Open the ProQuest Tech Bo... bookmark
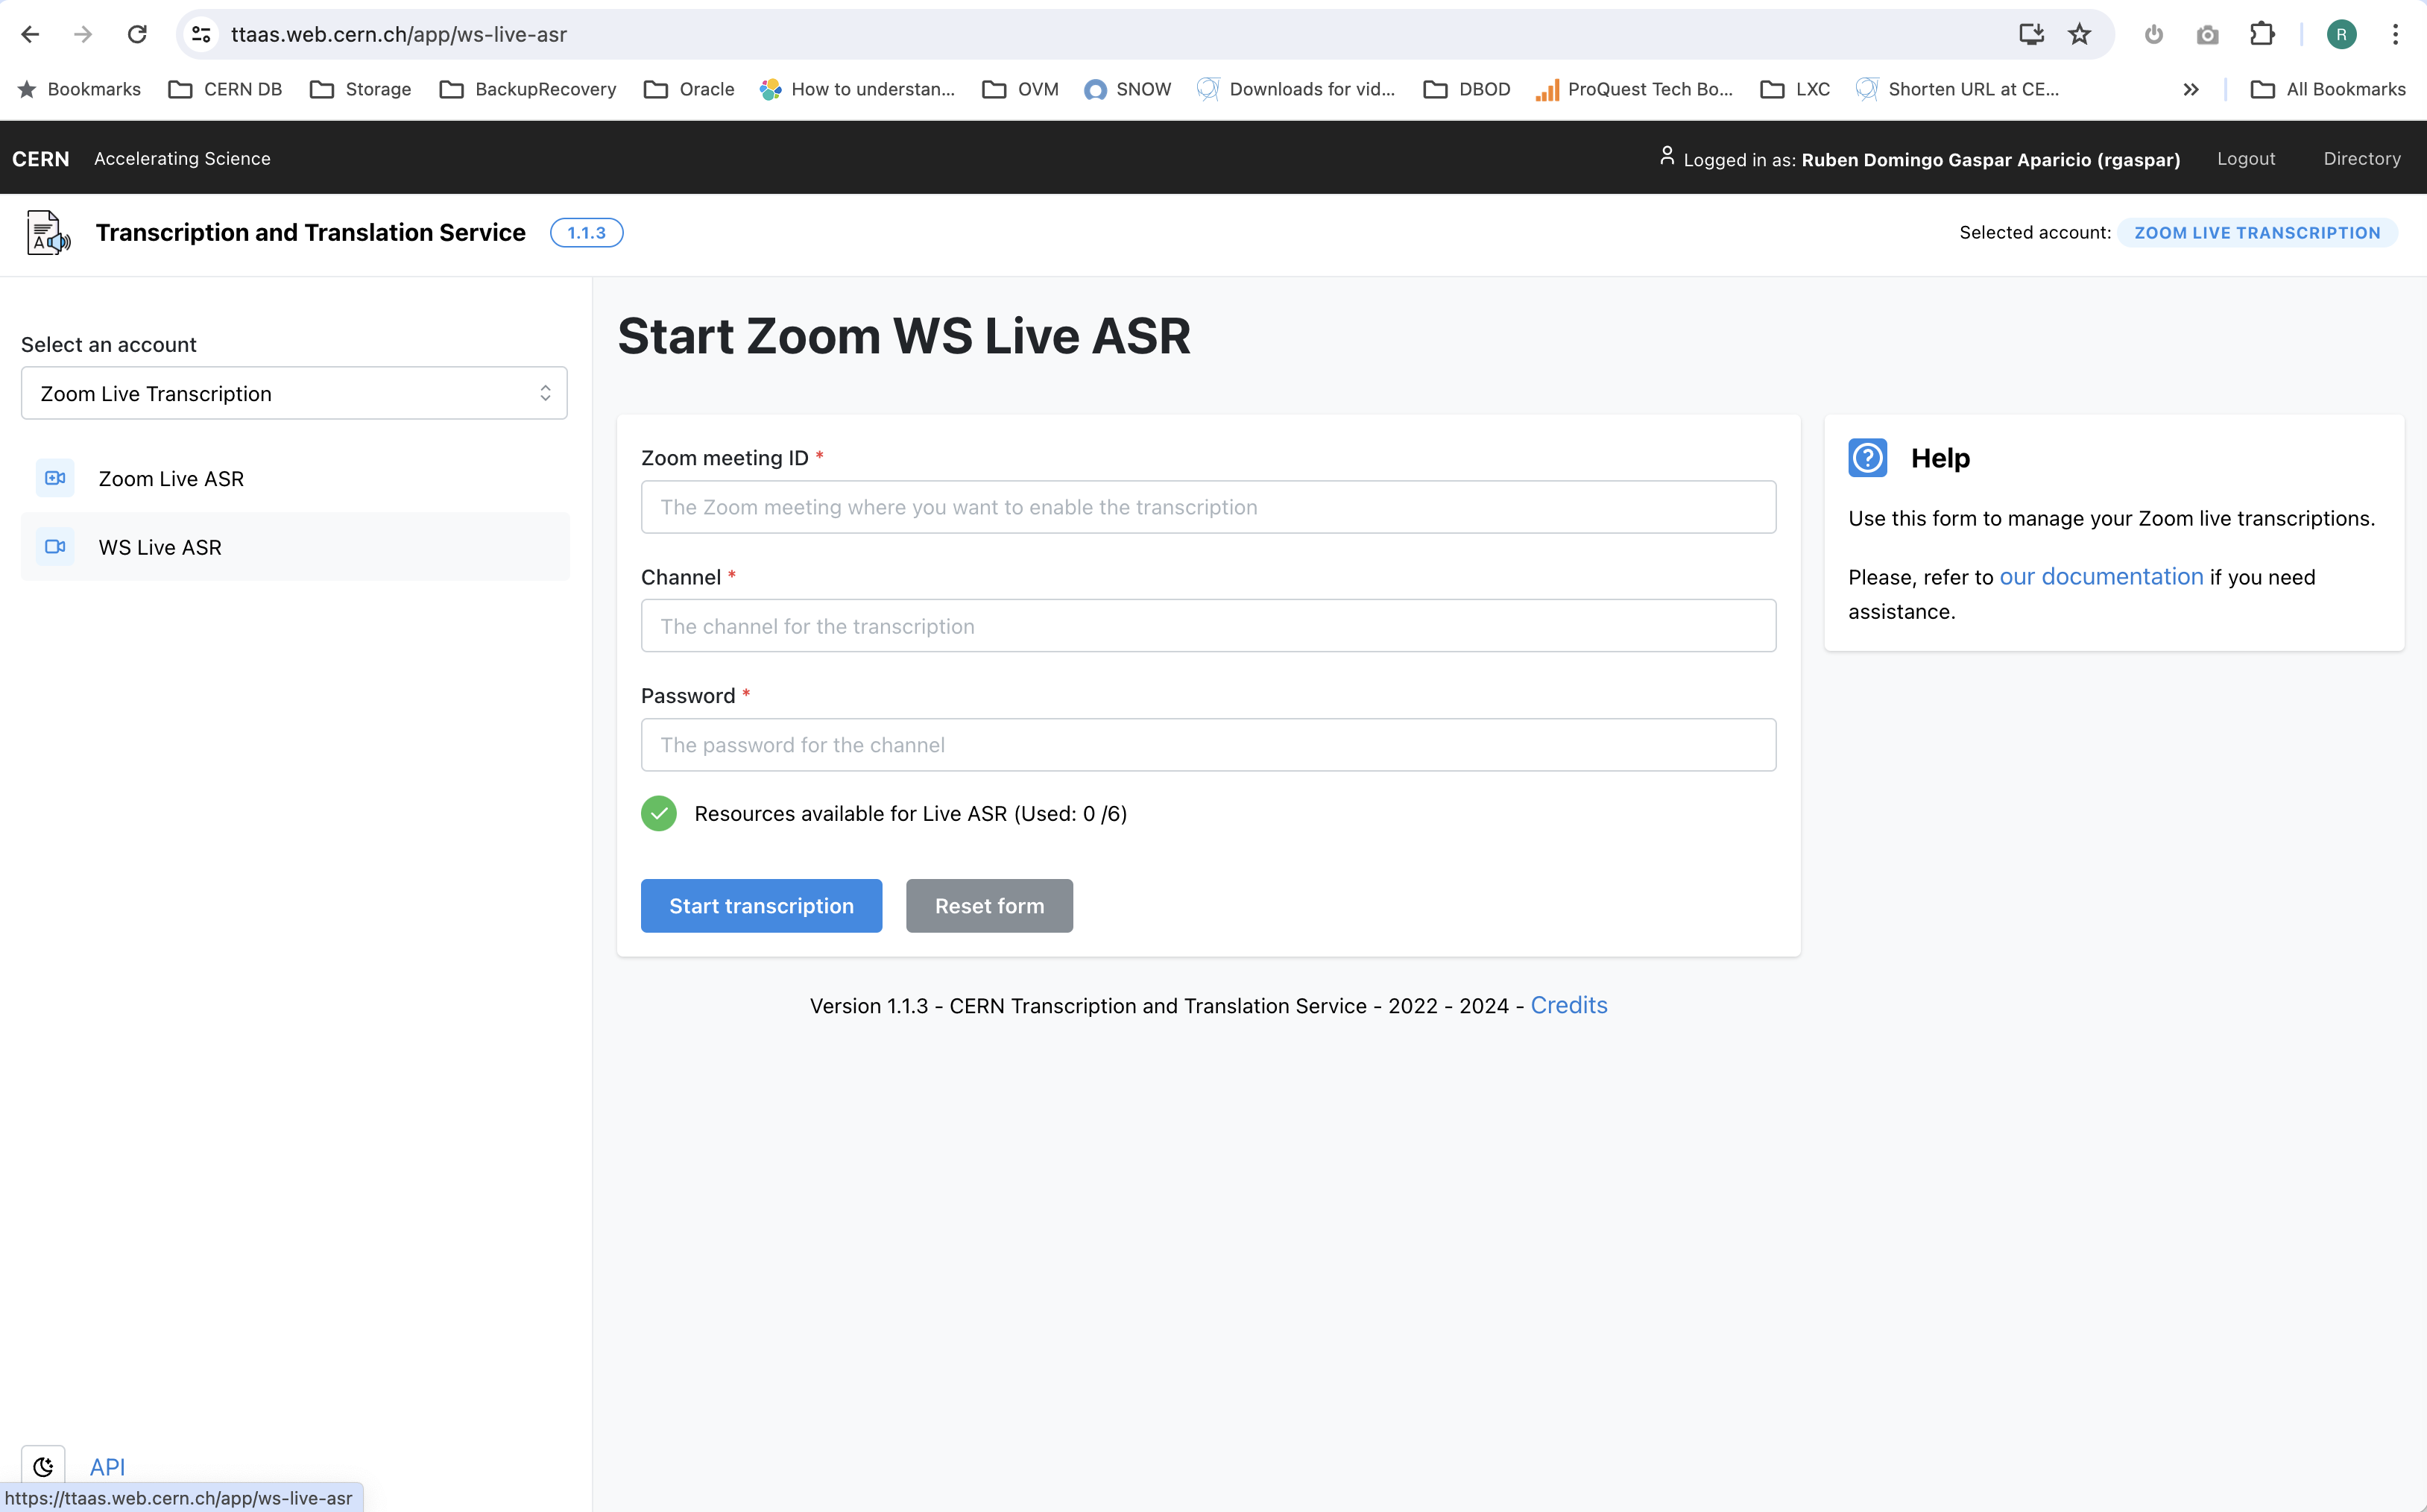 point(1635,89)
